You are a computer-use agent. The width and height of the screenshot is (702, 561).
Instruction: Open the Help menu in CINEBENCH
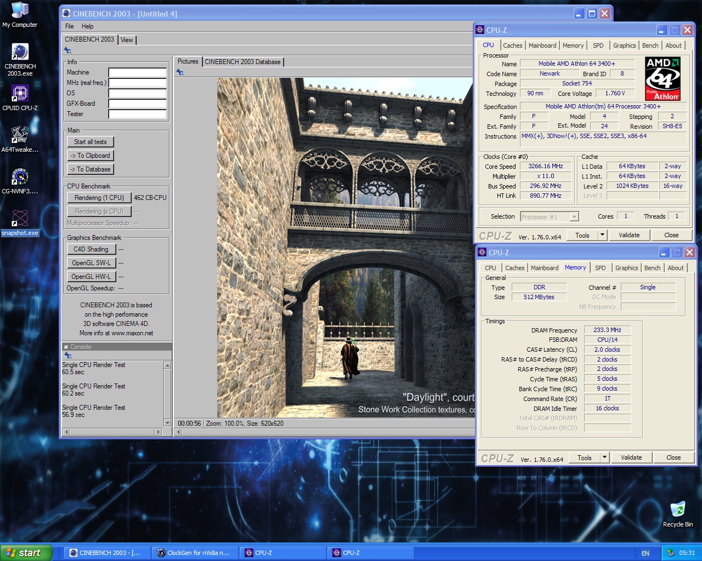[x=88, y=26]
